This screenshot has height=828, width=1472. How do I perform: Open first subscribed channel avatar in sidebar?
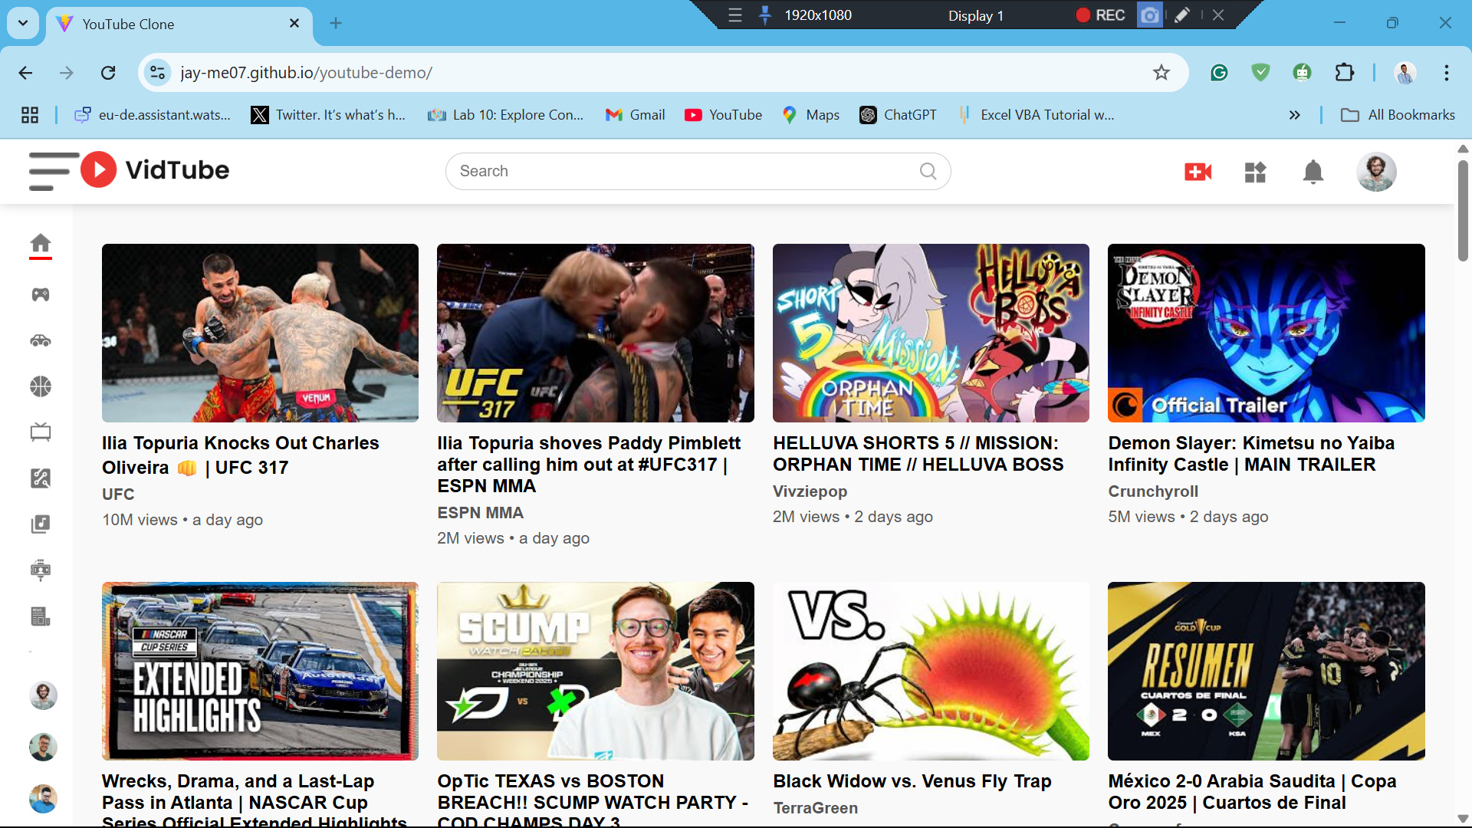pos(43,695)
